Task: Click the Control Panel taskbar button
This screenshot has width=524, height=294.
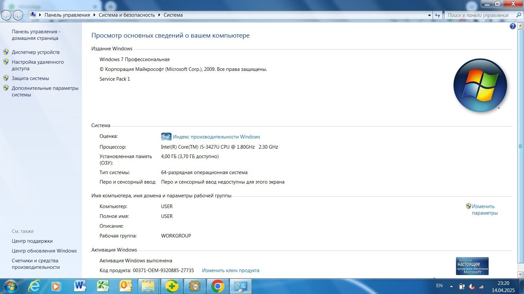Action: tap(241, 286)
